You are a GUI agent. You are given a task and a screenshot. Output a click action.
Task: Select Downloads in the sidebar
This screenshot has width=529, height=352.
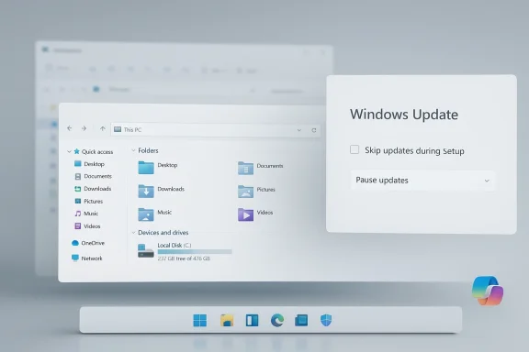tap(93, 189)
